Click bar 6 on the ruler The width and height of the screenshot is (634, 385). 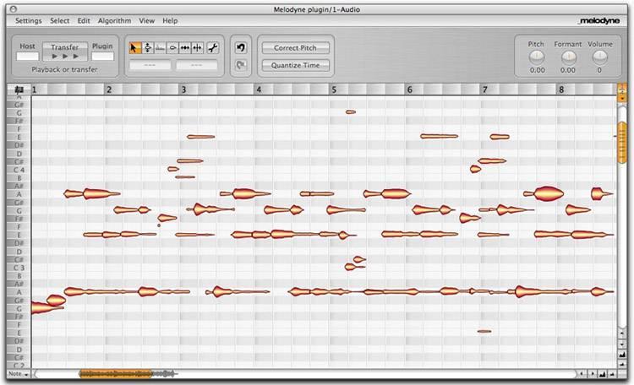pyautogui.click(x=410, y=89)
